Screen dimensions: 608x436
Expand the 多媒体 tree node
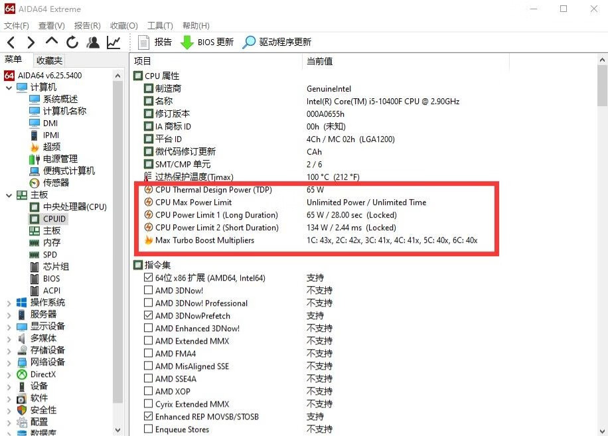[9, 339]
